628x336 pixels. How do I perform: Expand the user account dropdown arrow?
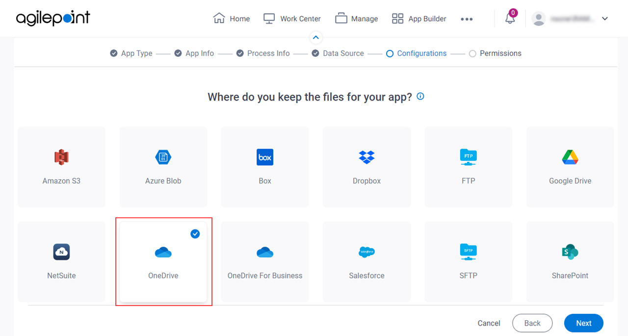pyautogui.click(x=605, y=19)
